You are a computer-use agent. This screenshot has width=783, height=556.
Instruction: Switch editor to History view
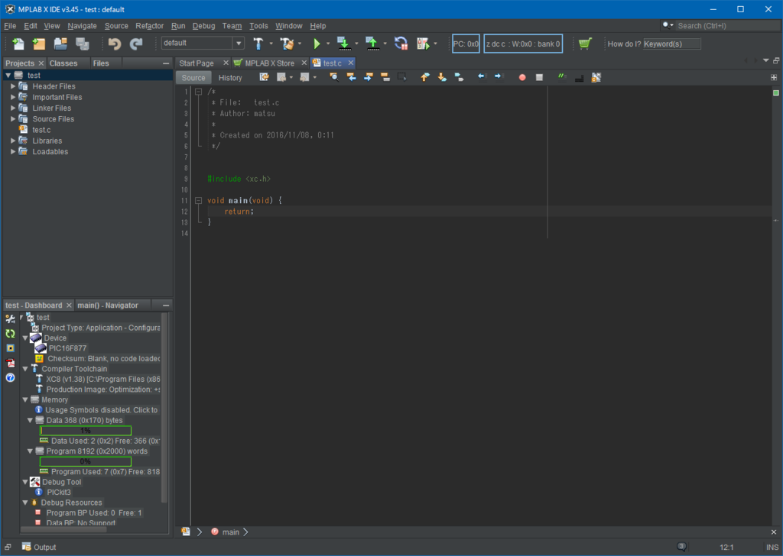(x=230, y=78)
